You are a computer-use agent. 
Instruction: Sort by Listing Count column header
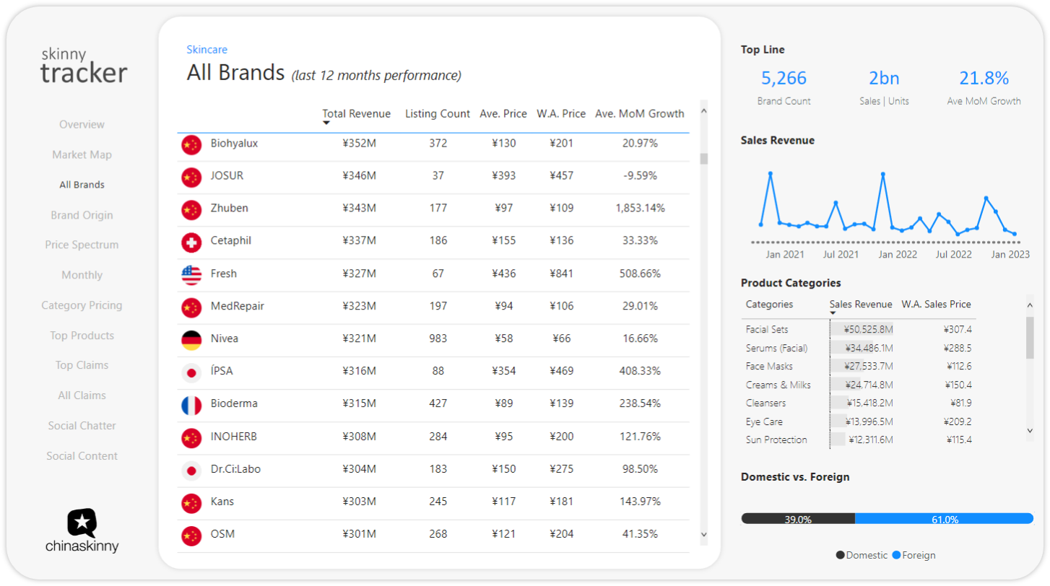438,114
